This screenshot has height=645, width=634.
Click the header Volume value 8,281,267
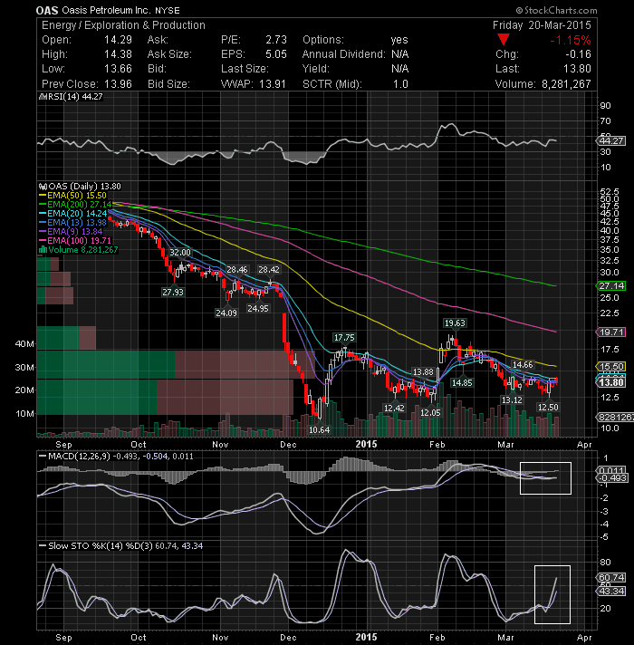point(566,84)
